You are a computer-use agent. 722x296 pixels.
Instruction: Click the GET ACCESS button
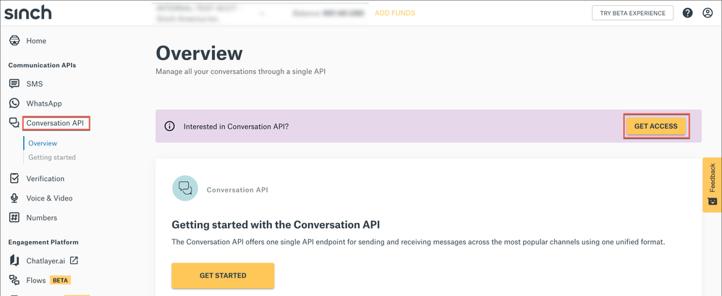pos(655,126)
